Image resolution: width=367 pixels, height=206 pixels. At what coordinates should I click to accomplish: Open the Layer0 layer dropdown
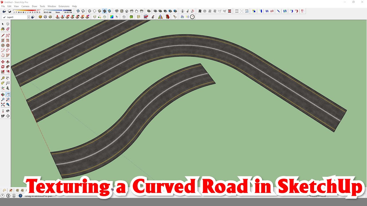[x=29, y=17]
